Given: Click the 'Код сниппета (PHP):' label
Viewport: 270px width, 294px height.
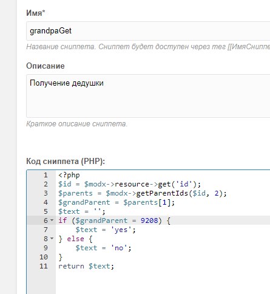Looking at the screenshot, I should [66, 162].
